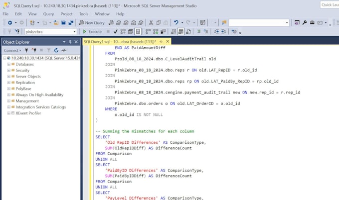This screenshot has height=200, width=339.
Task: Click the Copy icon in toolbar
Action: point(159,23)
